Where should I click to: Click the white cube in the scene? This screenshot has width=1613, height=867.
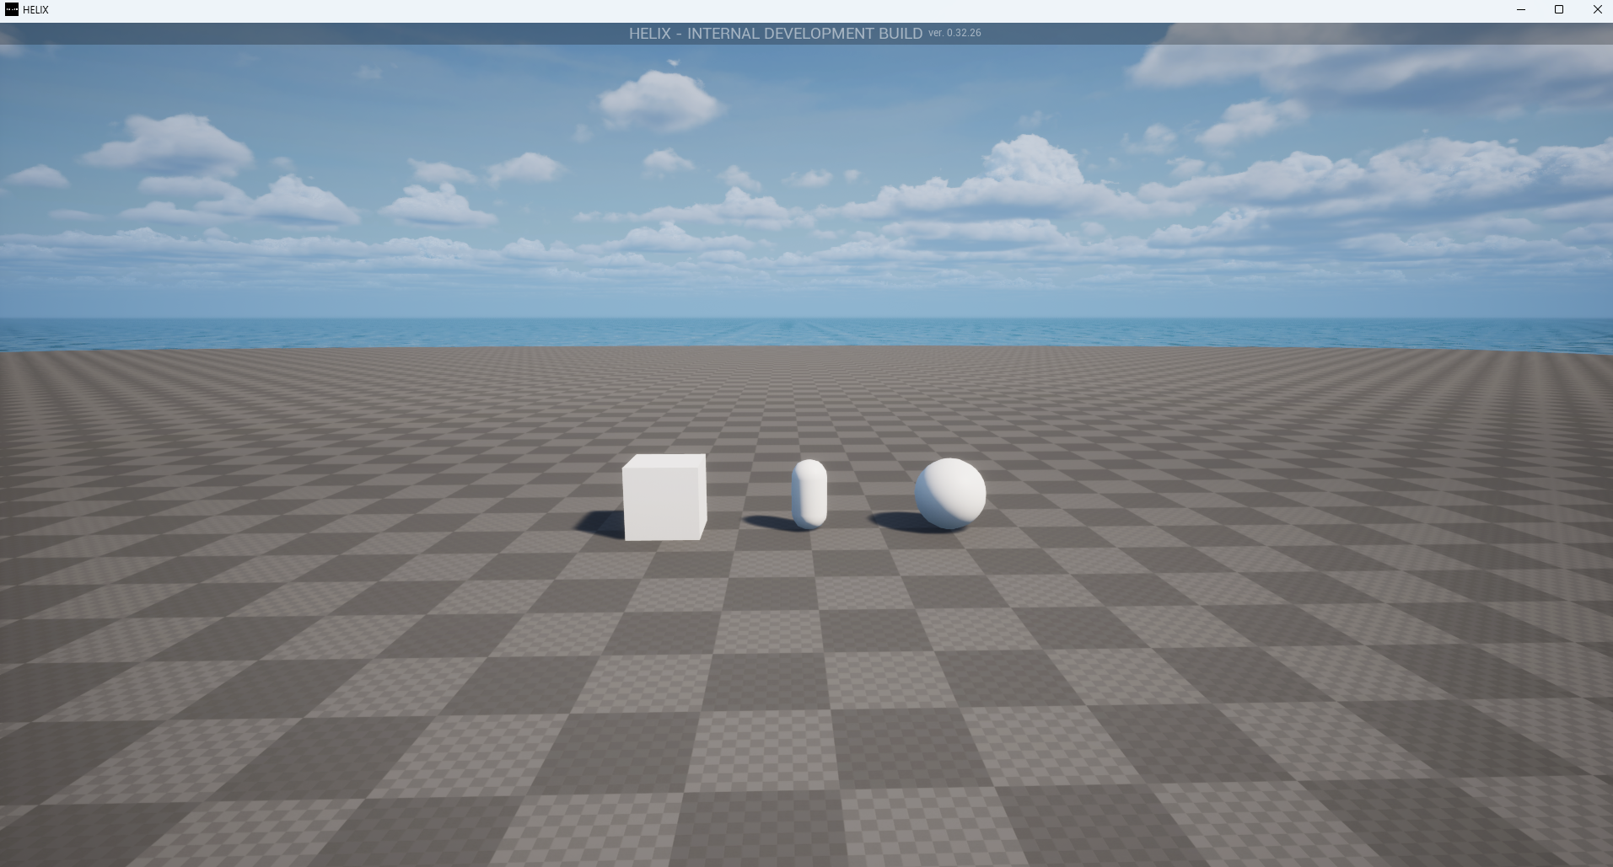tap(663, 497)
